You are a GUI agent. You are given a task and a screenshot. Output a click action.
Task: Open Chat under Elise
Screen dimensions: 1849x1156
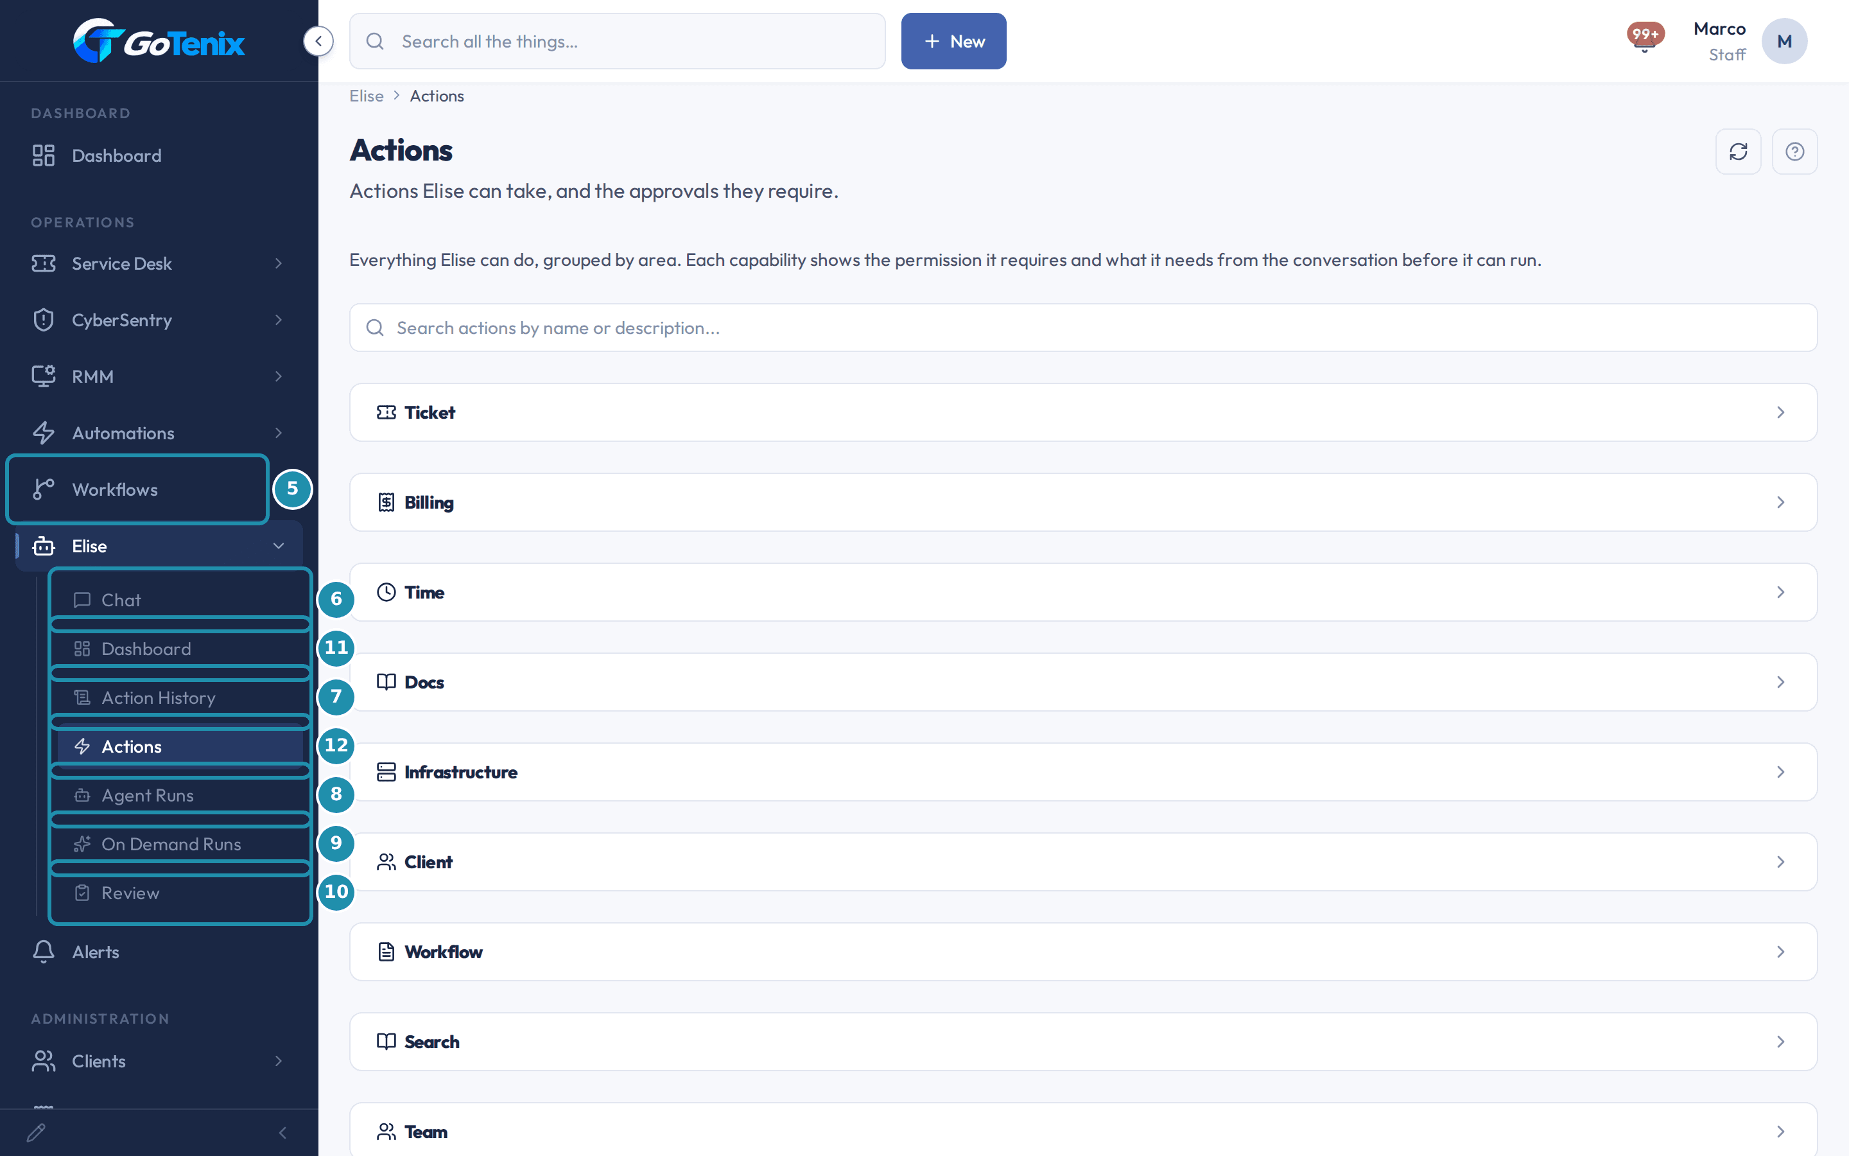click(180, 600)
